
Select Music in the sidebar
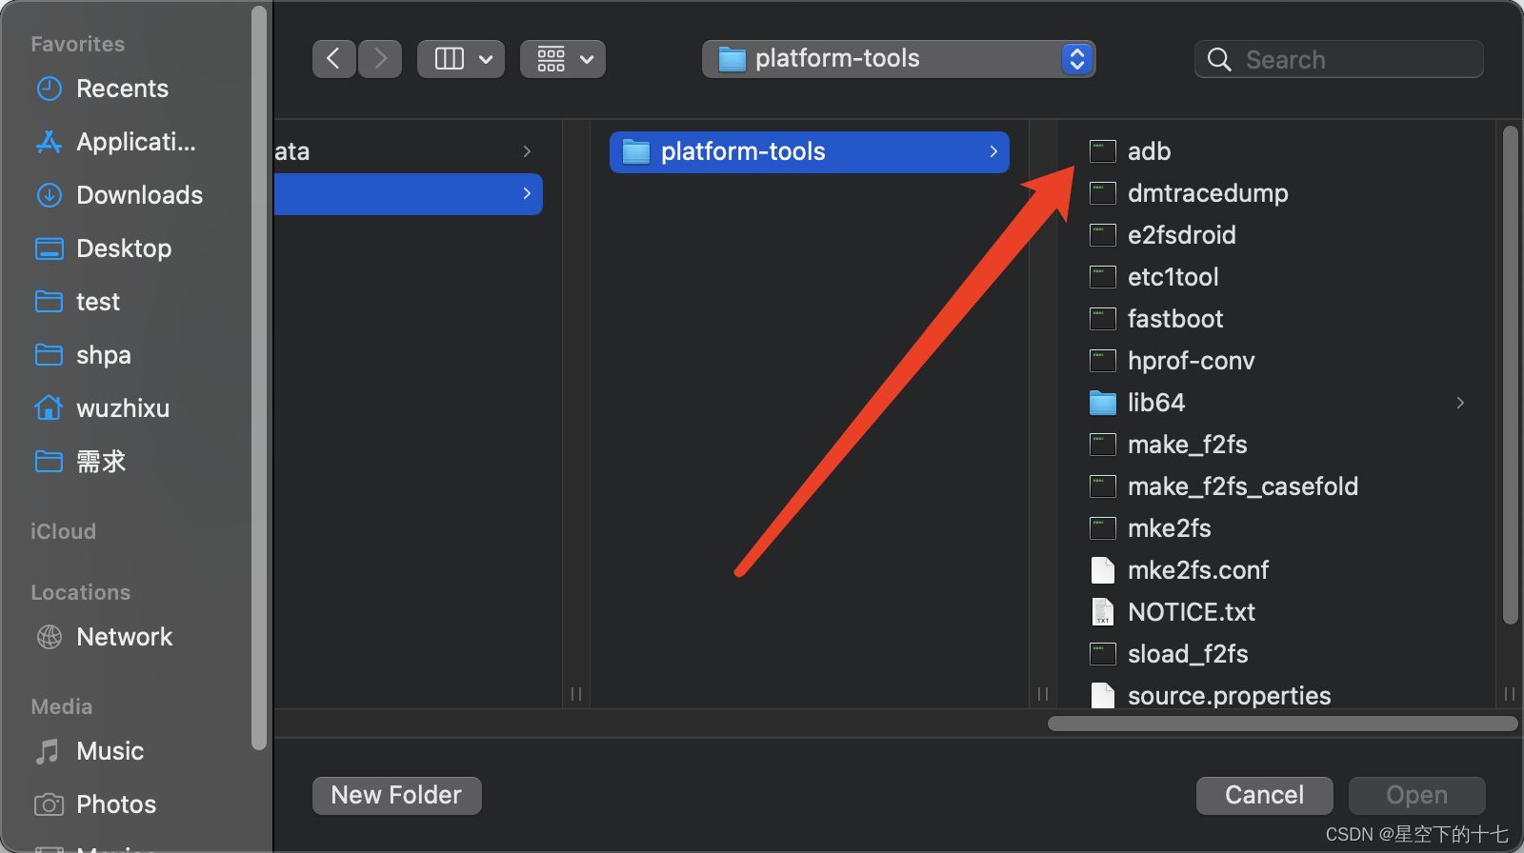click(x=110, y=751)
